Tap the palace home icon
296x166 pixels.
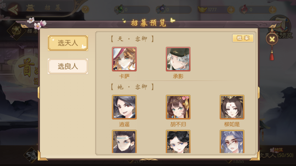tap(30, 8)
